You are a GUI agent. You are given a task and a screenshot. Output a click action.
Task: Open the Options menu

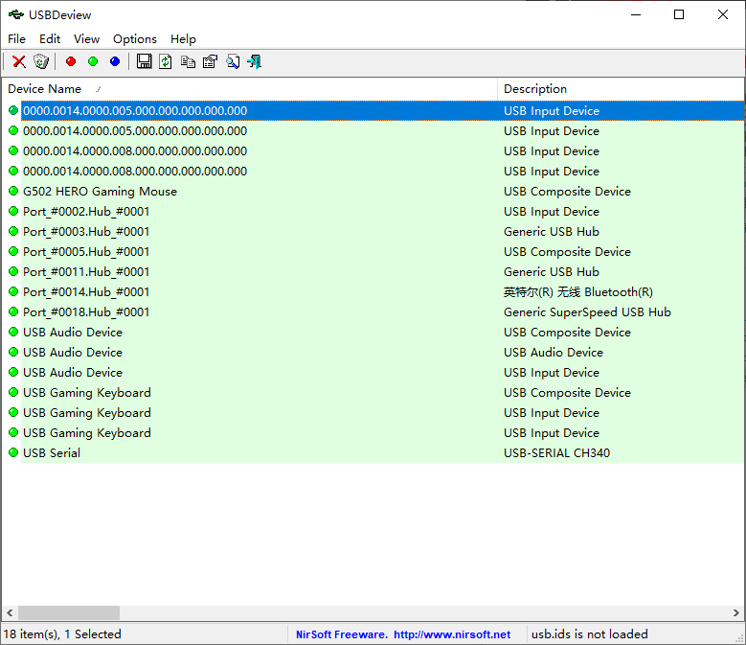pyautogui.click(x=135, y=39)
